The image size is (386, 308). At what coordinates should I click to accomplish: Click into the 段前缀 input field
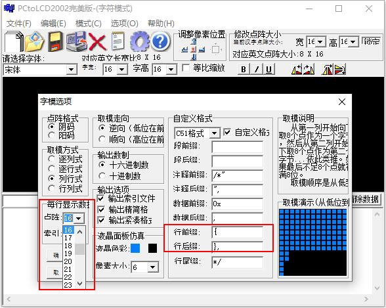point(238,146)
